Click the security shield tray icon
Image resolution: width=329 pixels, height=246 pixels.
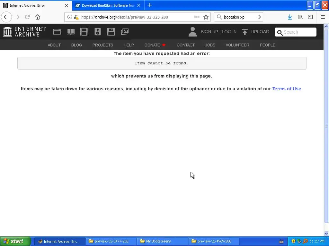click(293, 241)
